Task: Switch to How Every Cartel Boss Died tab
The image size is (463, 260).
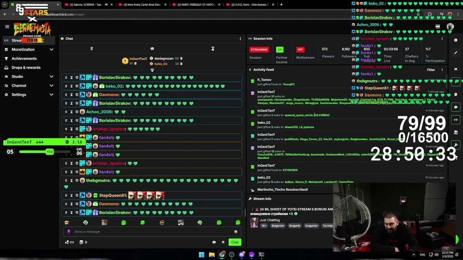Action: (x=143, y=5)
